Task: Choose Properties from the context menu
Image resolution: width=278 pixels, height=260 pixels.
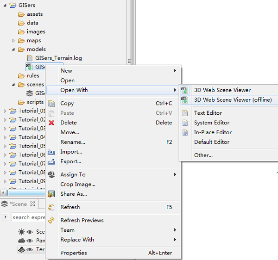Action: (113, 253)
